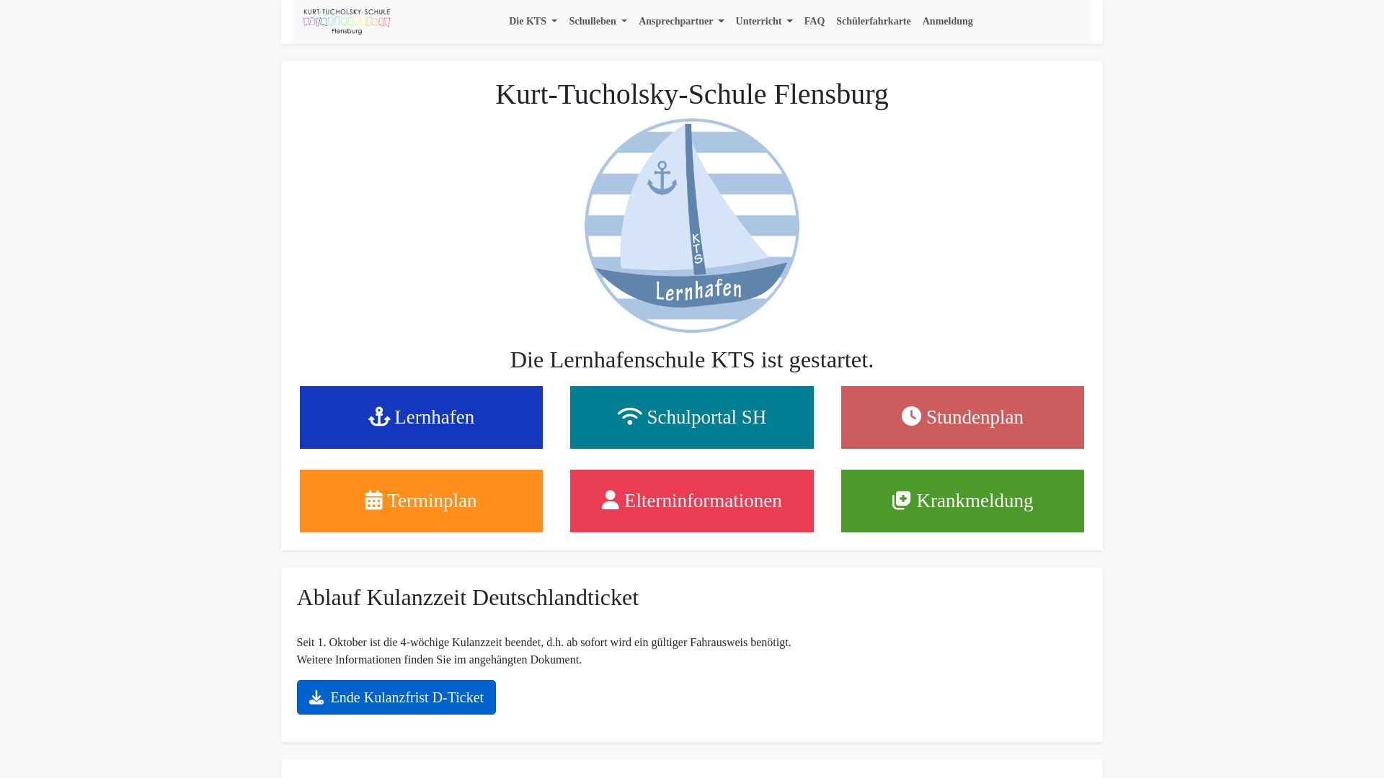Open the Schulleben dropdown menu
The height and width of the screenshot is (778, 1384).
[x=598, y=22]
